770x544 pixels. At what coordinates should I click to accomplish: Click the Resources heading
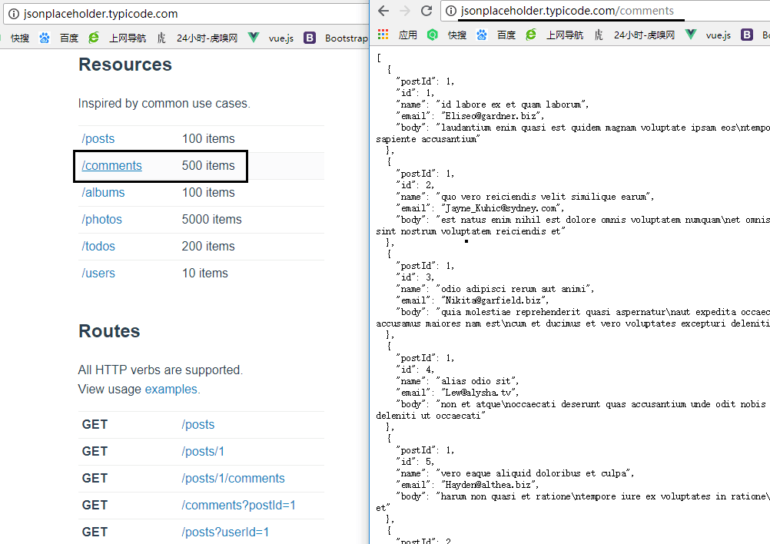125,65
